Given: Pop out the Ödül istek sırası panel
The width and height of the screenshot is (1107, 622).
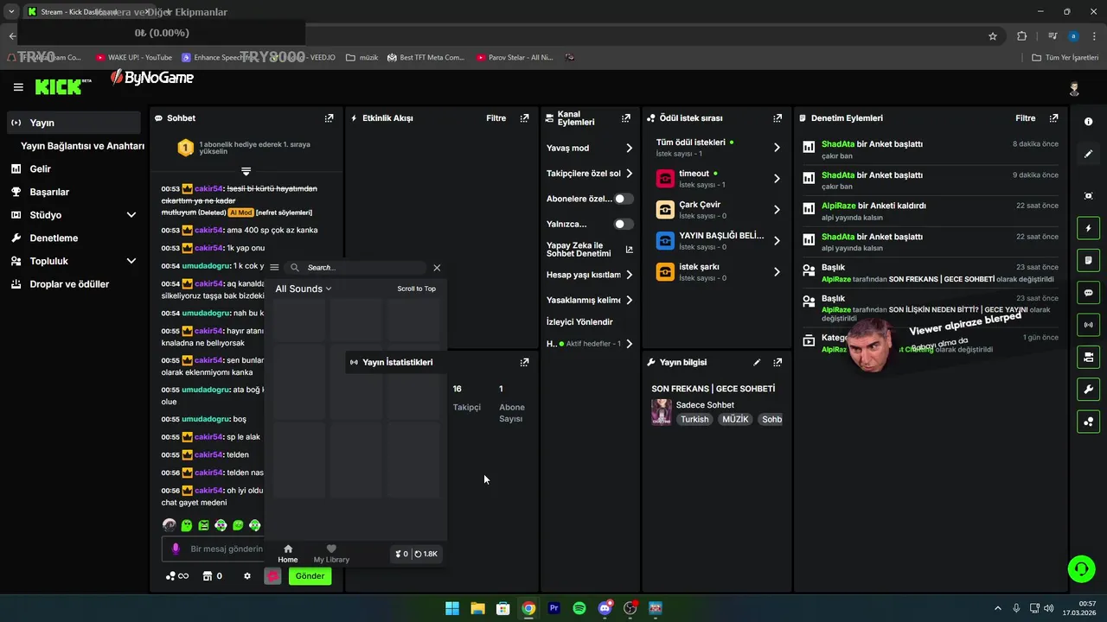Looking at the screenshot, I should coord(777,118).
